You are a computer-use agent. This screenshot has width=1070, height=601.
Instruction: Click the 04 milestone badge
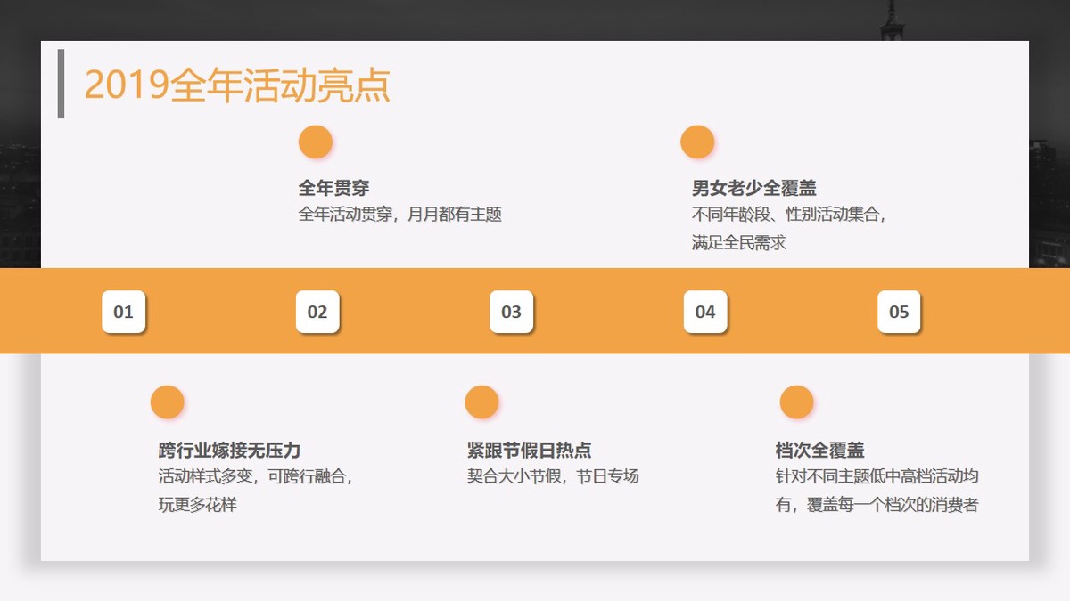pyautogui.click(x=704, y=312)
